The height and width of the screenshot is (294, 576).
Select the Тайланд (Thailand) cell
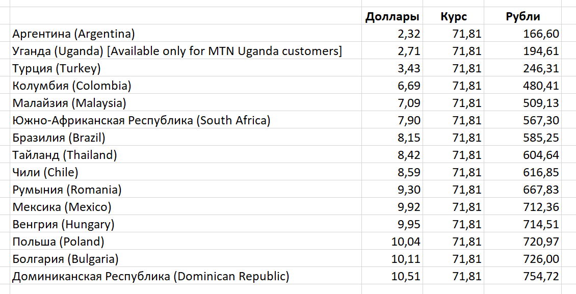pyautogui.click(x=186, y=155)
